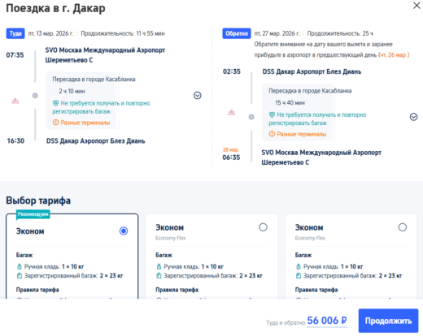This screenshot has width=423, height=336.
Task: Click checked baggage icon in middle fare
Action: [159, 276]
